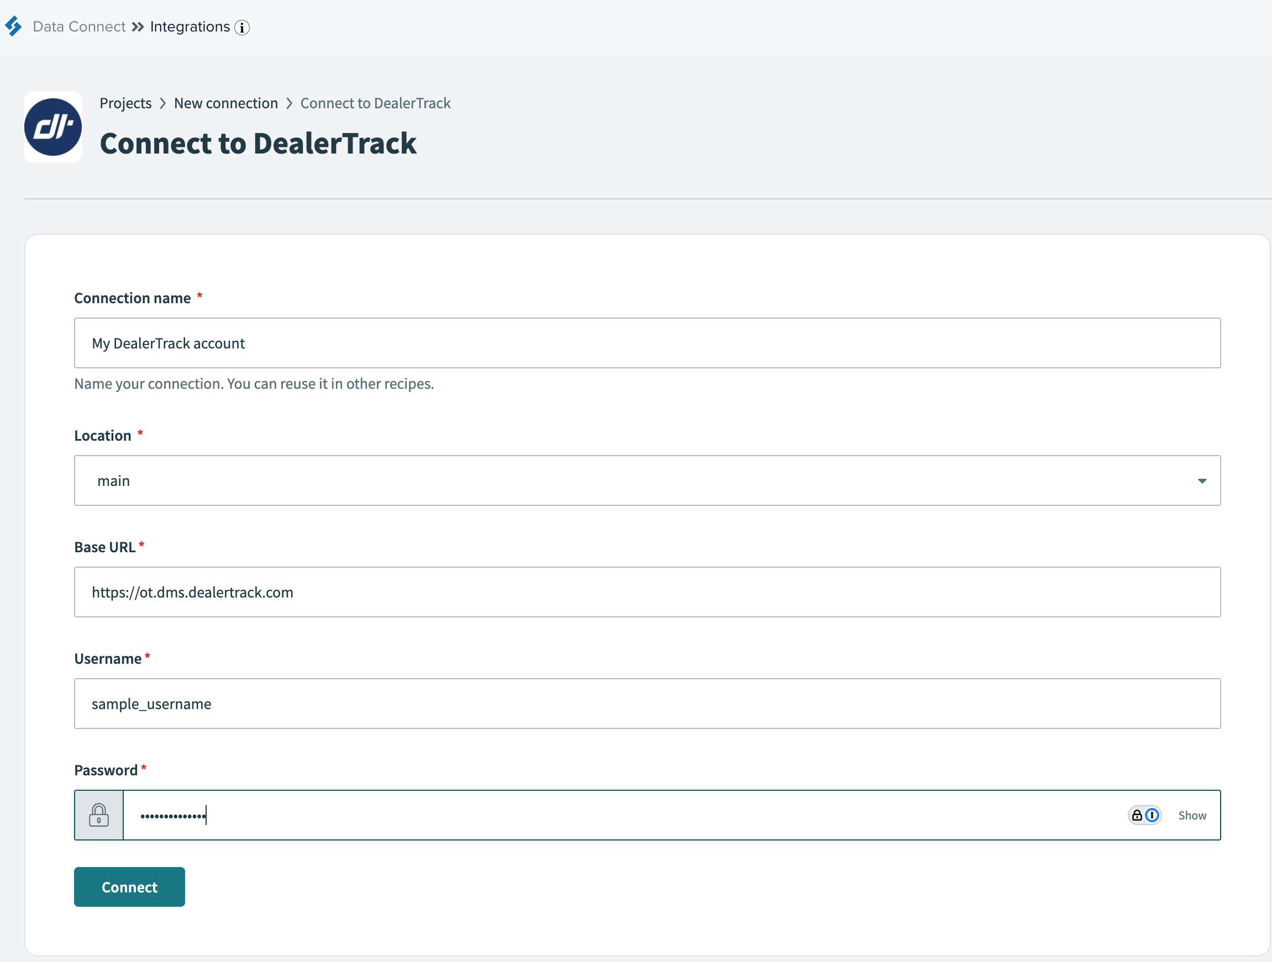This screenshot has width=1272, height=962.
Task: Click the Data Connect logo icon
Action: 13,27
